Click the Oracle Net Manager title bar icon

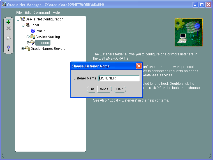pyautogui.click(x=4, y=4)
